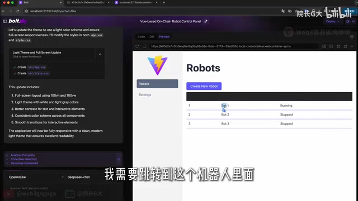
Task: Edit chat title with the pencil icon
Action: pos(206,21)
